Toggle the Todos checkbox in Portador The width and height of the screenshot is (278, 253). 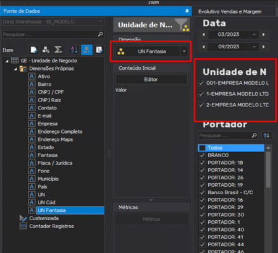click(x=202, y=148)
